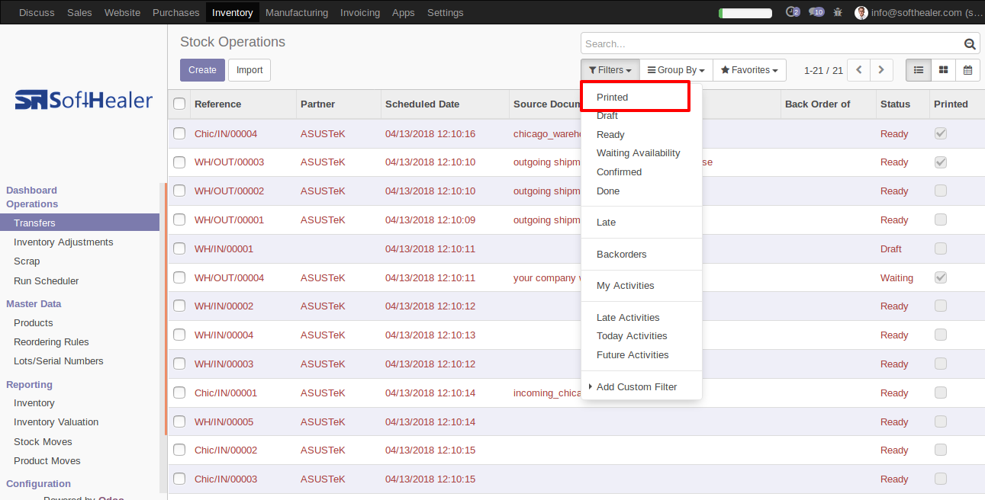The width and height of the screenshot is (985, 500).
Task: Select the Late filter
Action: coord(606,223)
